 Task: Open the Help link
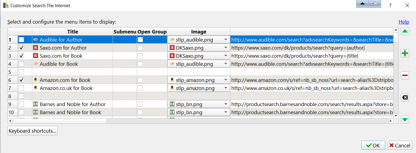click(404, 22)
